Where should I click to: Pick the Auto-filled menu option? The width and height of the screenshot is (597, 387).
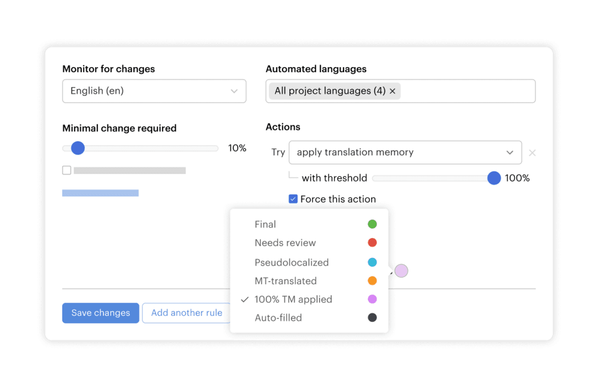[x=278, y=318]
